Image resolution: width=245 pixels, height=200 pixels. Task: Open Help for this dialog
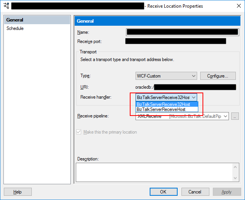(x=18, y=192)
